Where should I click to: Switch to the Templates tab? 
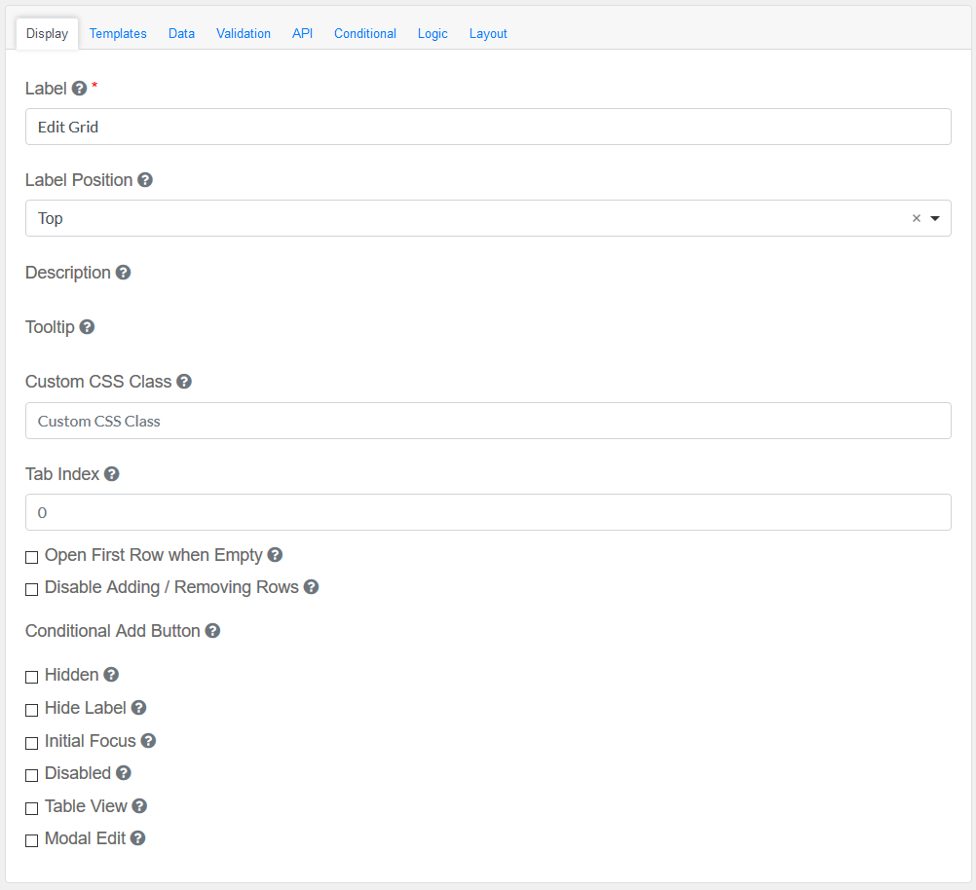[x=118, y=34]
